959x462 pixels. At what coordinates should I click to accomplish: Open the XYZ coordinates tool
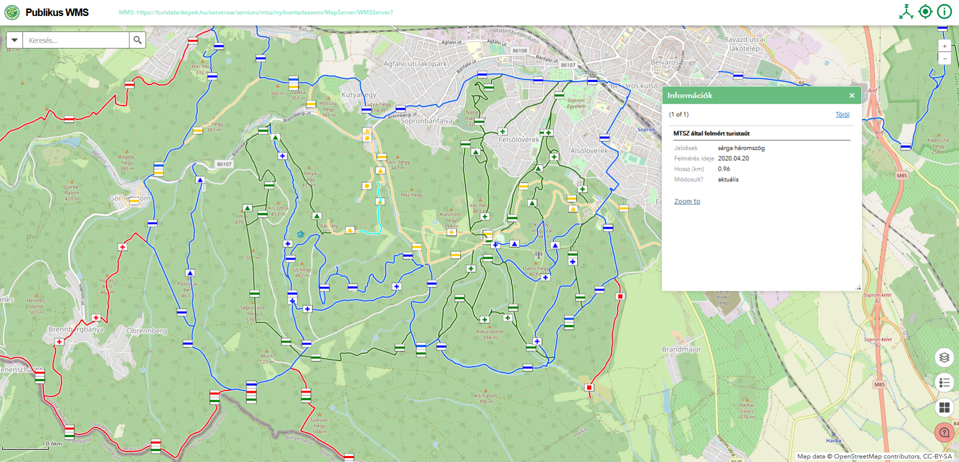[906, 11]
